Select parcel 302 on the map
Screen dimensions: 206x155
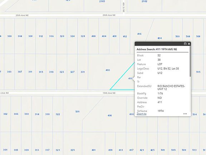(x=5, y=114)
